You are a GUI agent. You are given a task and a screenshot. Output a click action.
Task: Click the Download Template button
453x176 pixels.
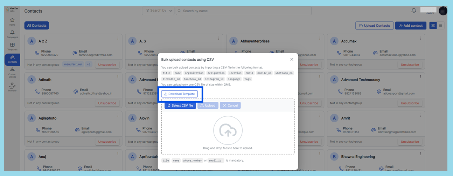pyautogui.click(x=180, y=94)
